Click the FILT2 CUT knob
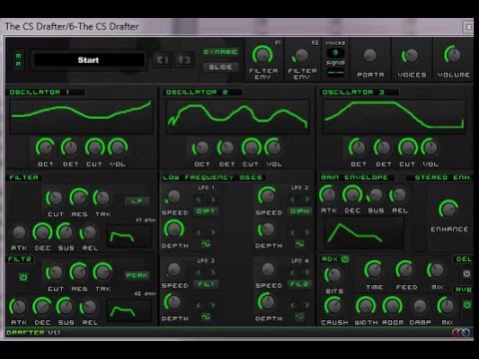Screen dimensions: 479x359 [x=55, y=272]
